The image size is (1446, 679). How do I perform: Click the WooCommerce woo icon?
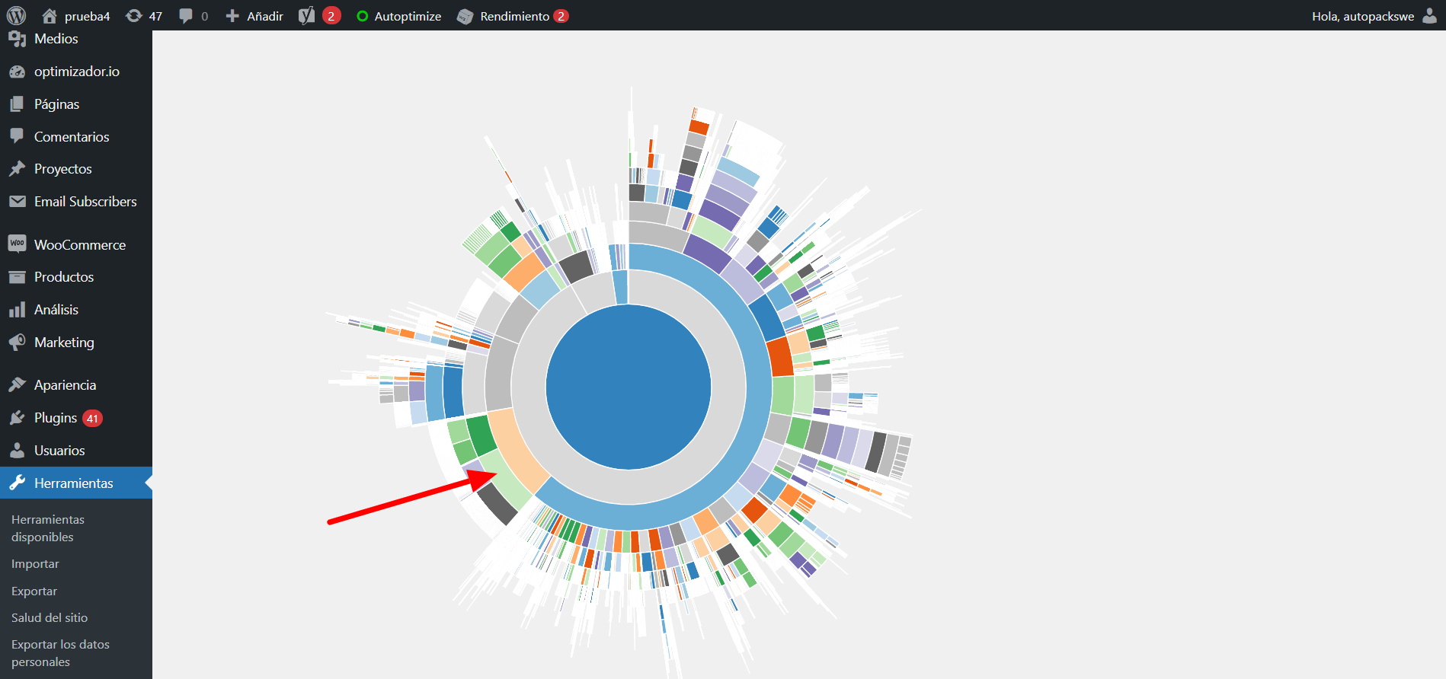pyautogui.click(x=17, y=244)
